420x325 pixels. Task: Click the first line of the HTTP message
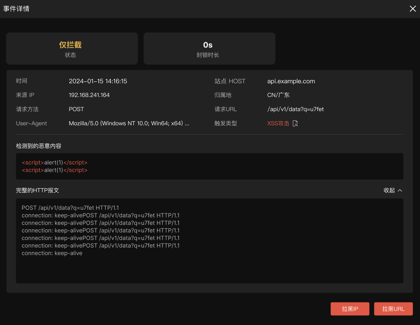70,208
